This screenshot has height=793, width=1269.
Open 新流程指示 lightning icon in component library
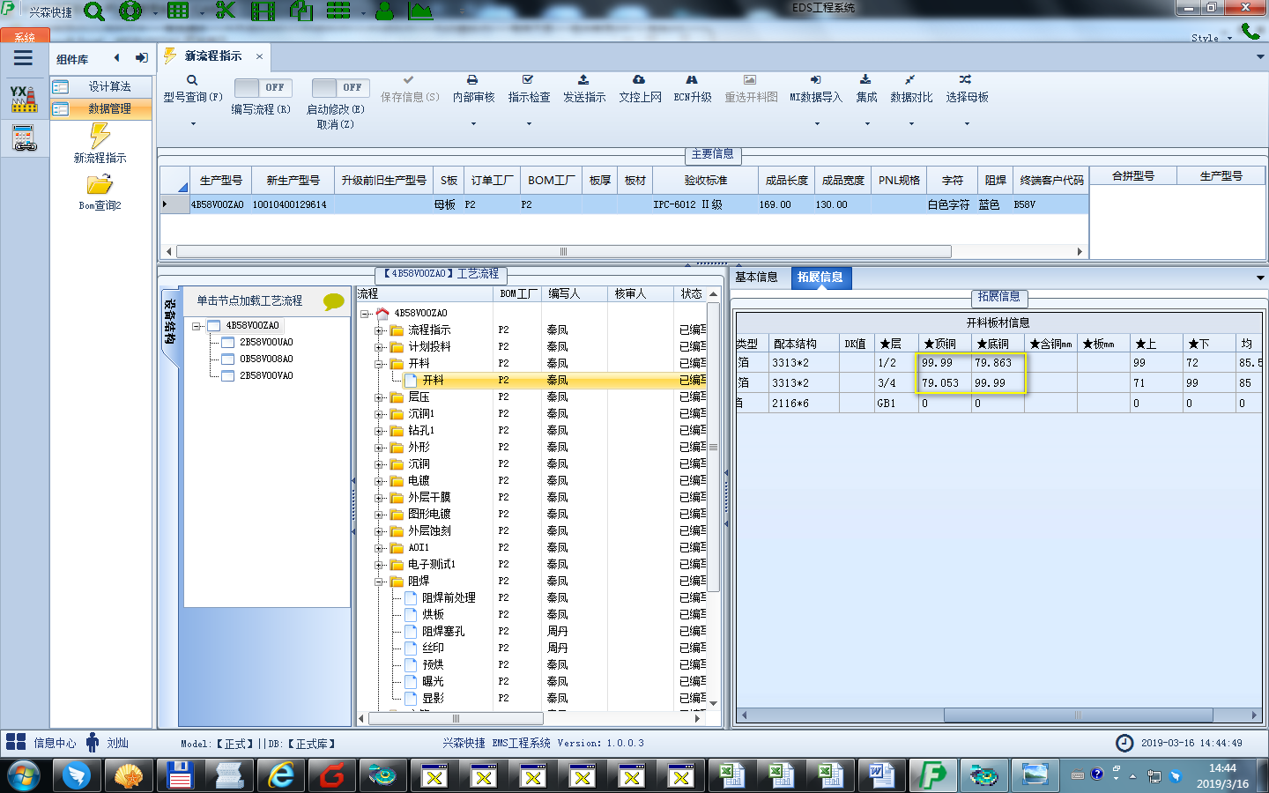coord(100,137)
